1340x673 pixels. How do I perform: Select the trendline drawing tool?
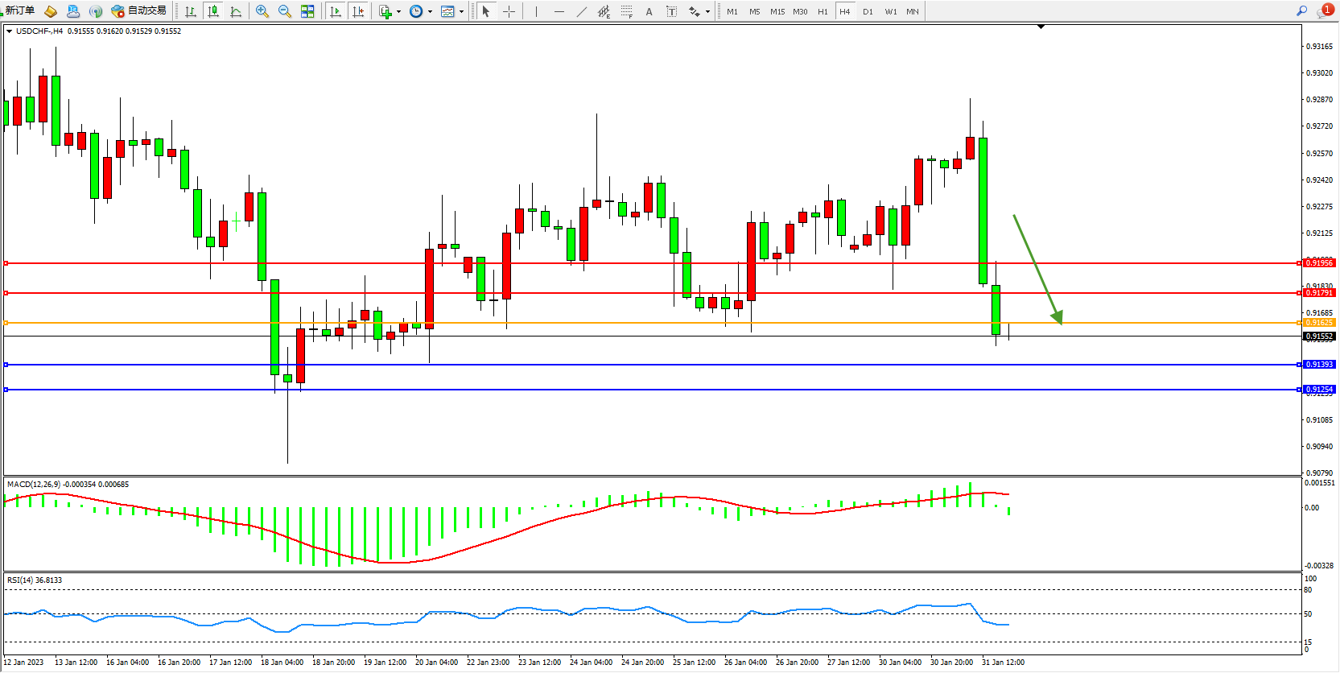pyautogui.click(x=581, y=11)
